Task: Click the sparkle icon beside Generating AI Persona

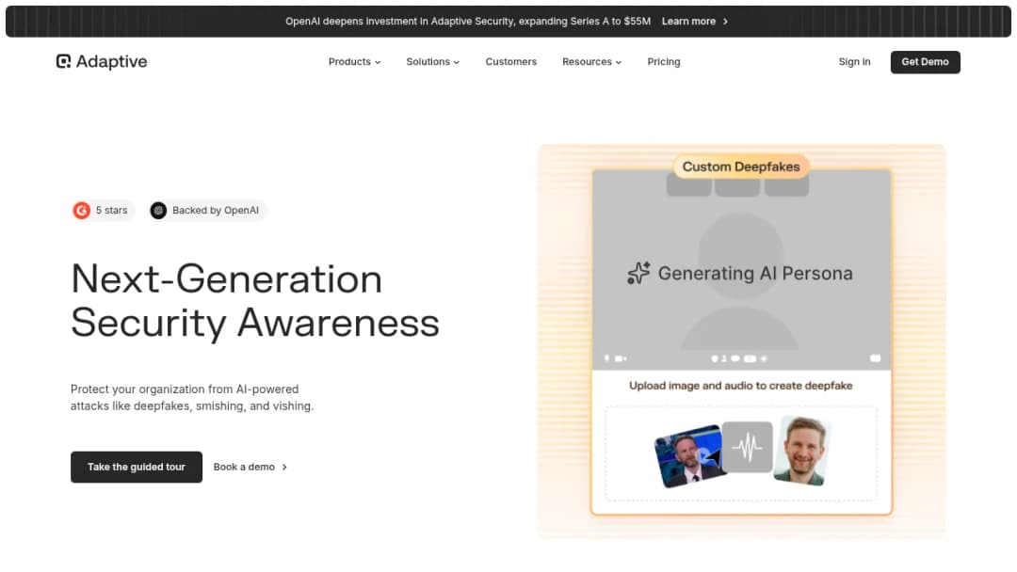Action: pos(638,273)
